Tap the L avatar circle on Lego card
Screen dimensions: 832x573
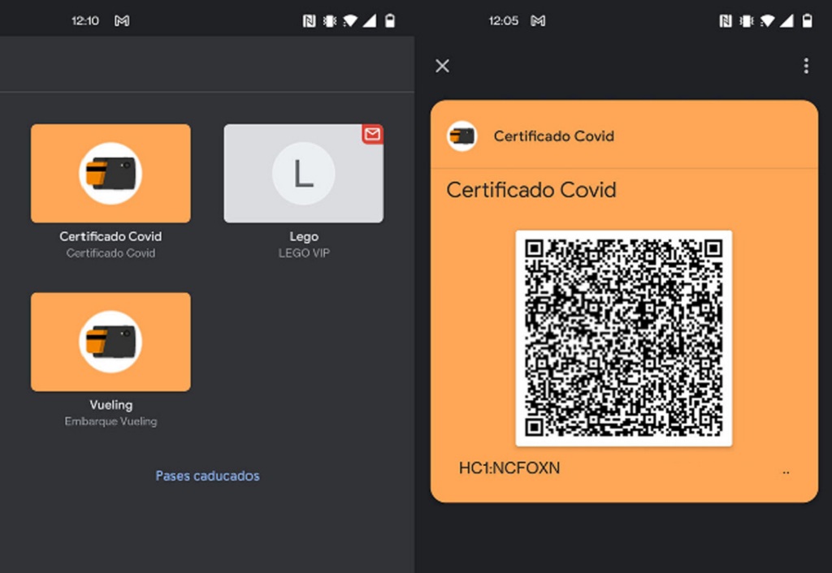303,174
